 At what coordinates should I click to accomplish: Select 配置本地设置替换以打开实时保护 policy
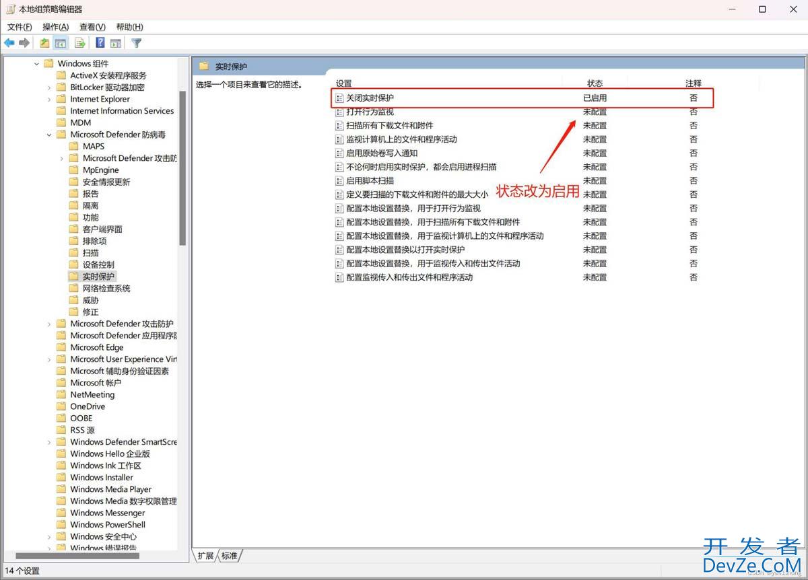coord(405,250)
